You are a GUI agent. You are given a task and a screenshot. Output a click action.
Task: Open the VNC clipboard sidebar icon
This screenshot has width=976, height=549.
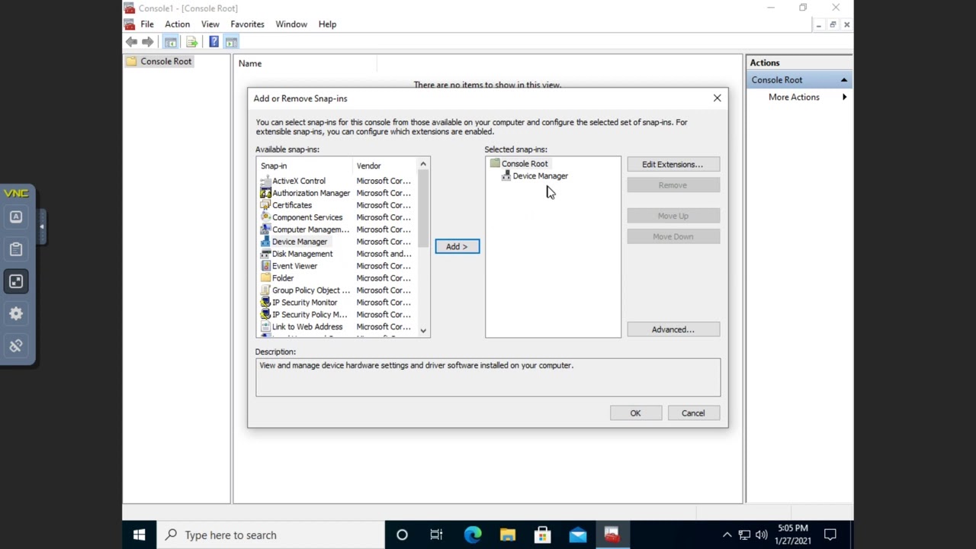pos(16,249)
